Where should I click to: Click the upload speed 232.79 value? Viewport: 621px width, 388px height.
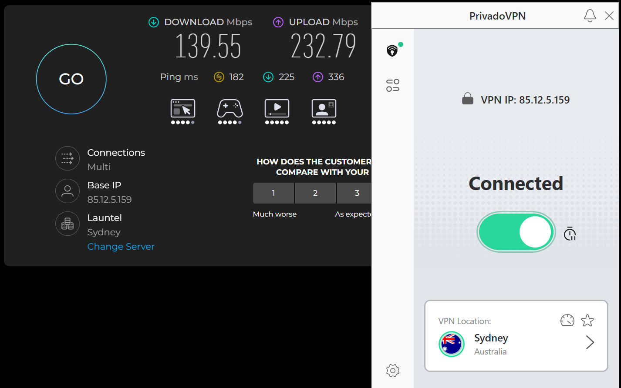pyautogui.click(x=324, y=46)
